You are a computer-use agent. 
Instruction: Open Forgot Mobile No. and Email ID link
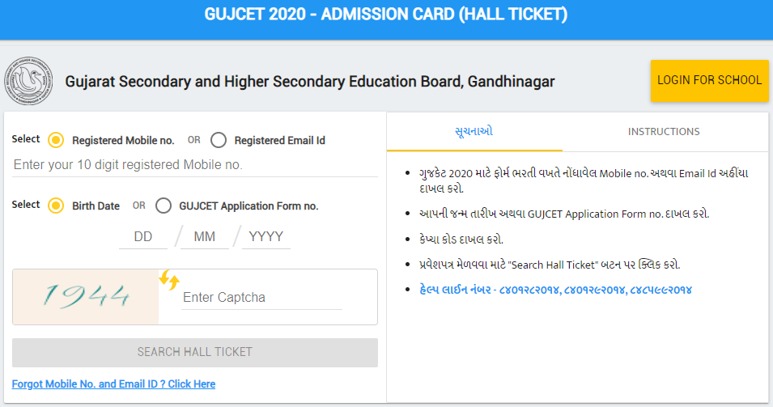113,384
